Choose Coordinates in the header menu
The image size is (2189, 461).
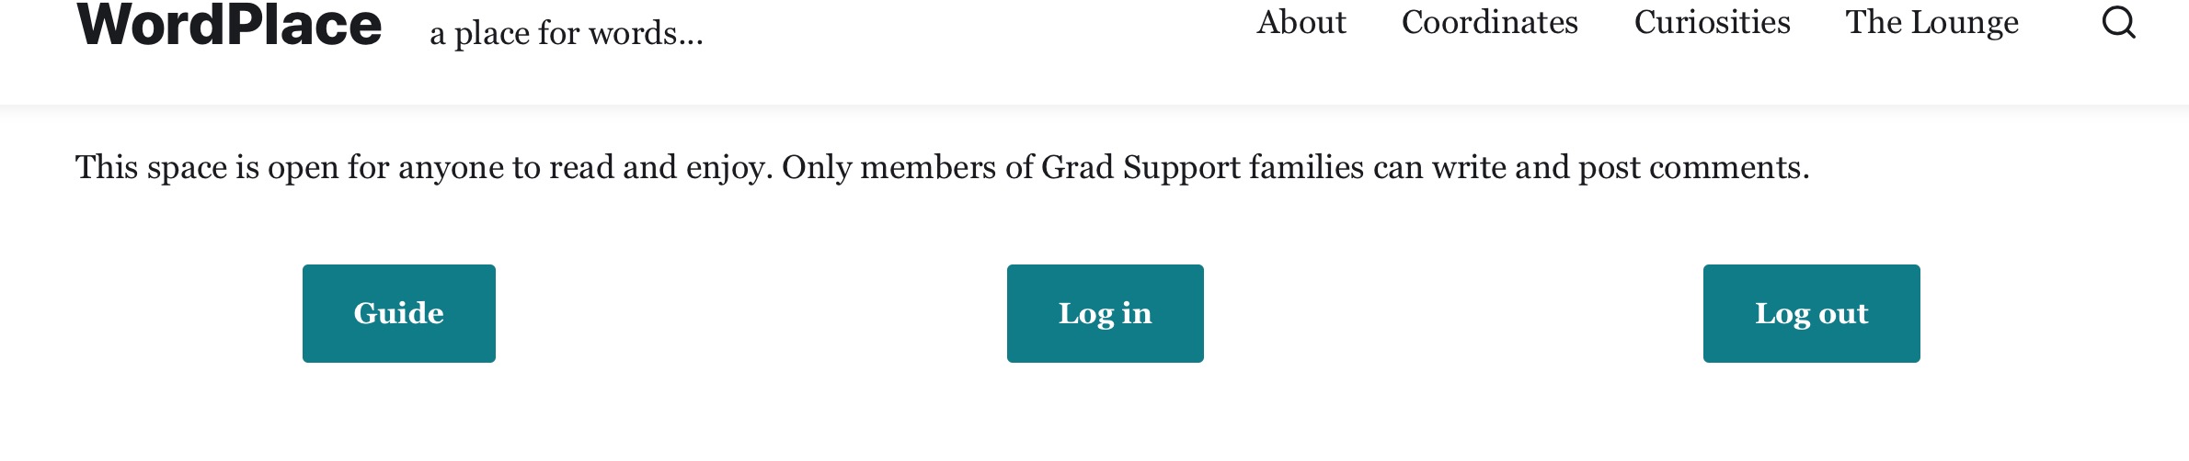1489,22
